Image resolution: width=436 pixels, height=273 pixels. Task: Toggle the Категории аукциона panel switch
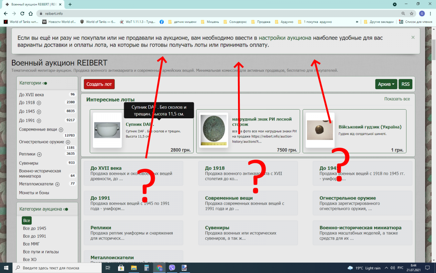coord(65,209)
